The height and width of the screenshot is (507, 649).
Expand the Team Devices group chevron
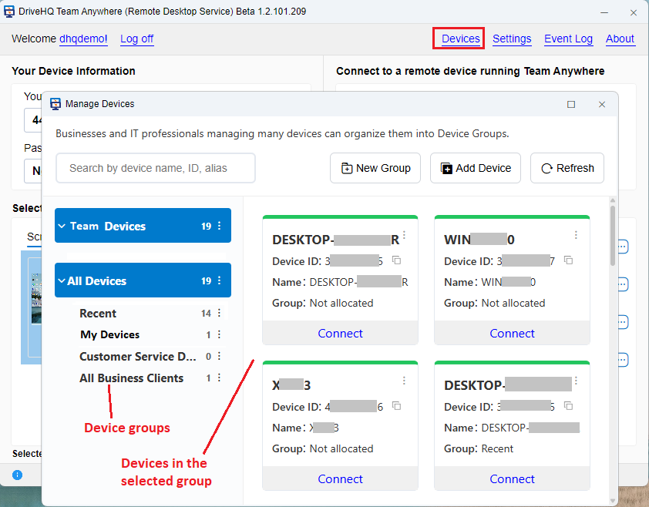62,226
